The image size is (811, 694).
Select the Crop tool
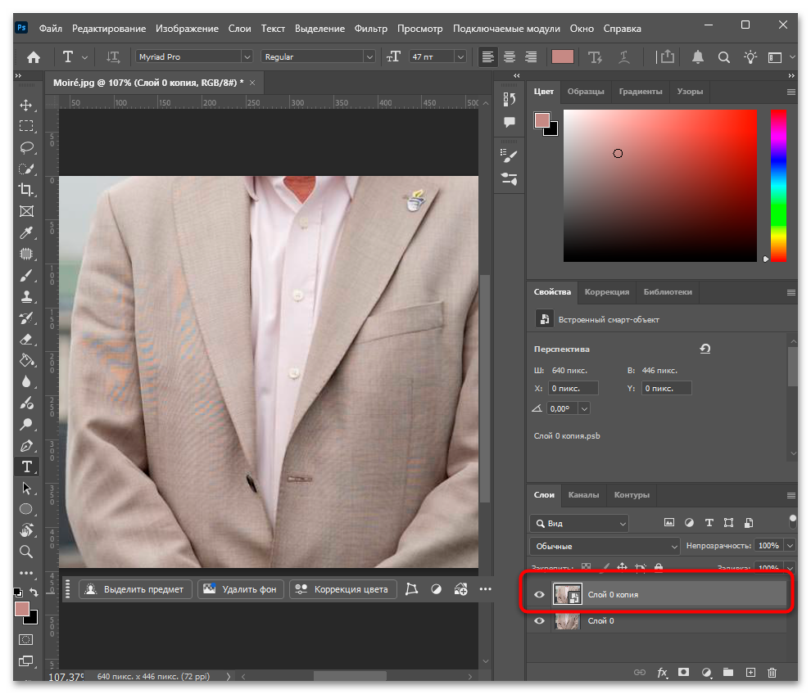click(26, 190)
